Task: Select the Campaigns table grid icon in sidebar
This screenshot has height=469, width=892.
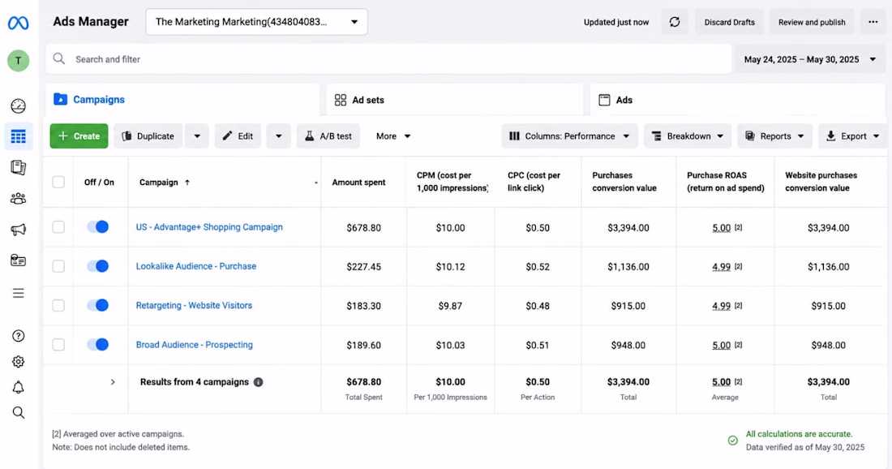Action: coord(18,136)
